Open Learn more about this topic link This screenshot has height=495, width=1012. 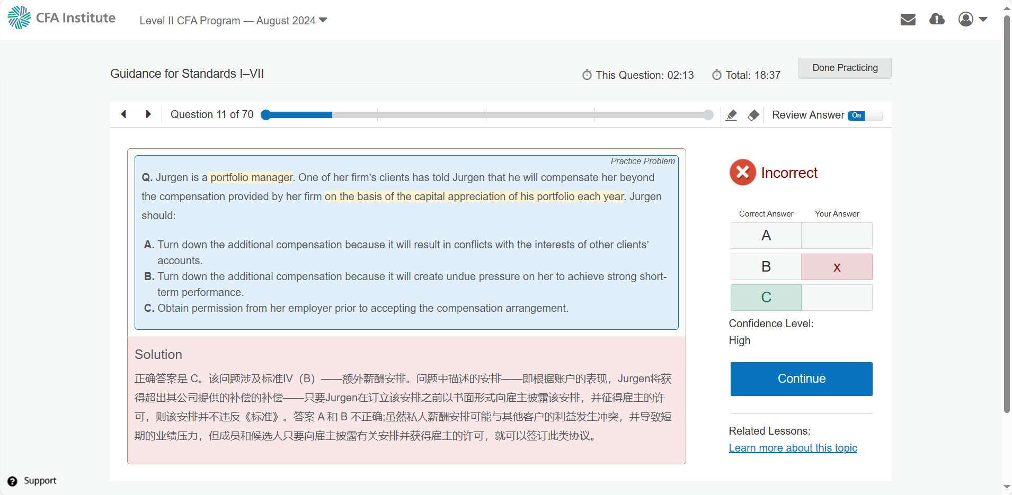point(793,448)
